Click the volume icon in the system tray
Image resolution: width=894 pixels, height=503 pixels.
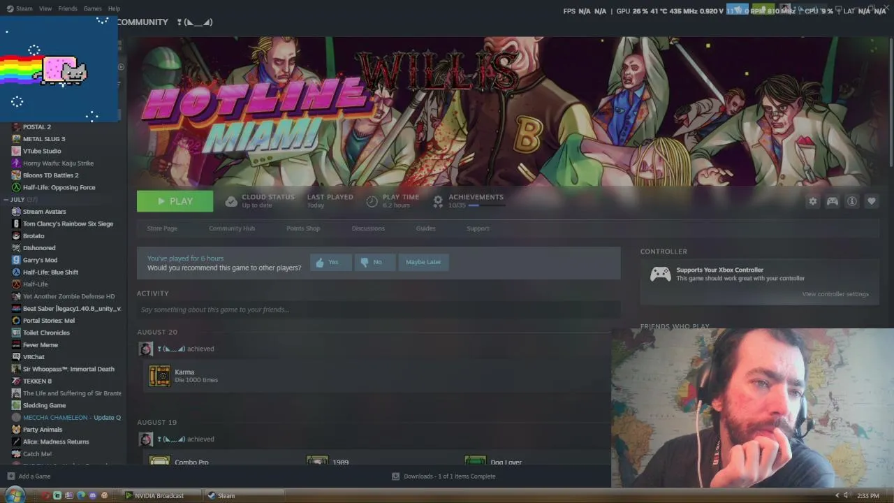tap(846, 496)
